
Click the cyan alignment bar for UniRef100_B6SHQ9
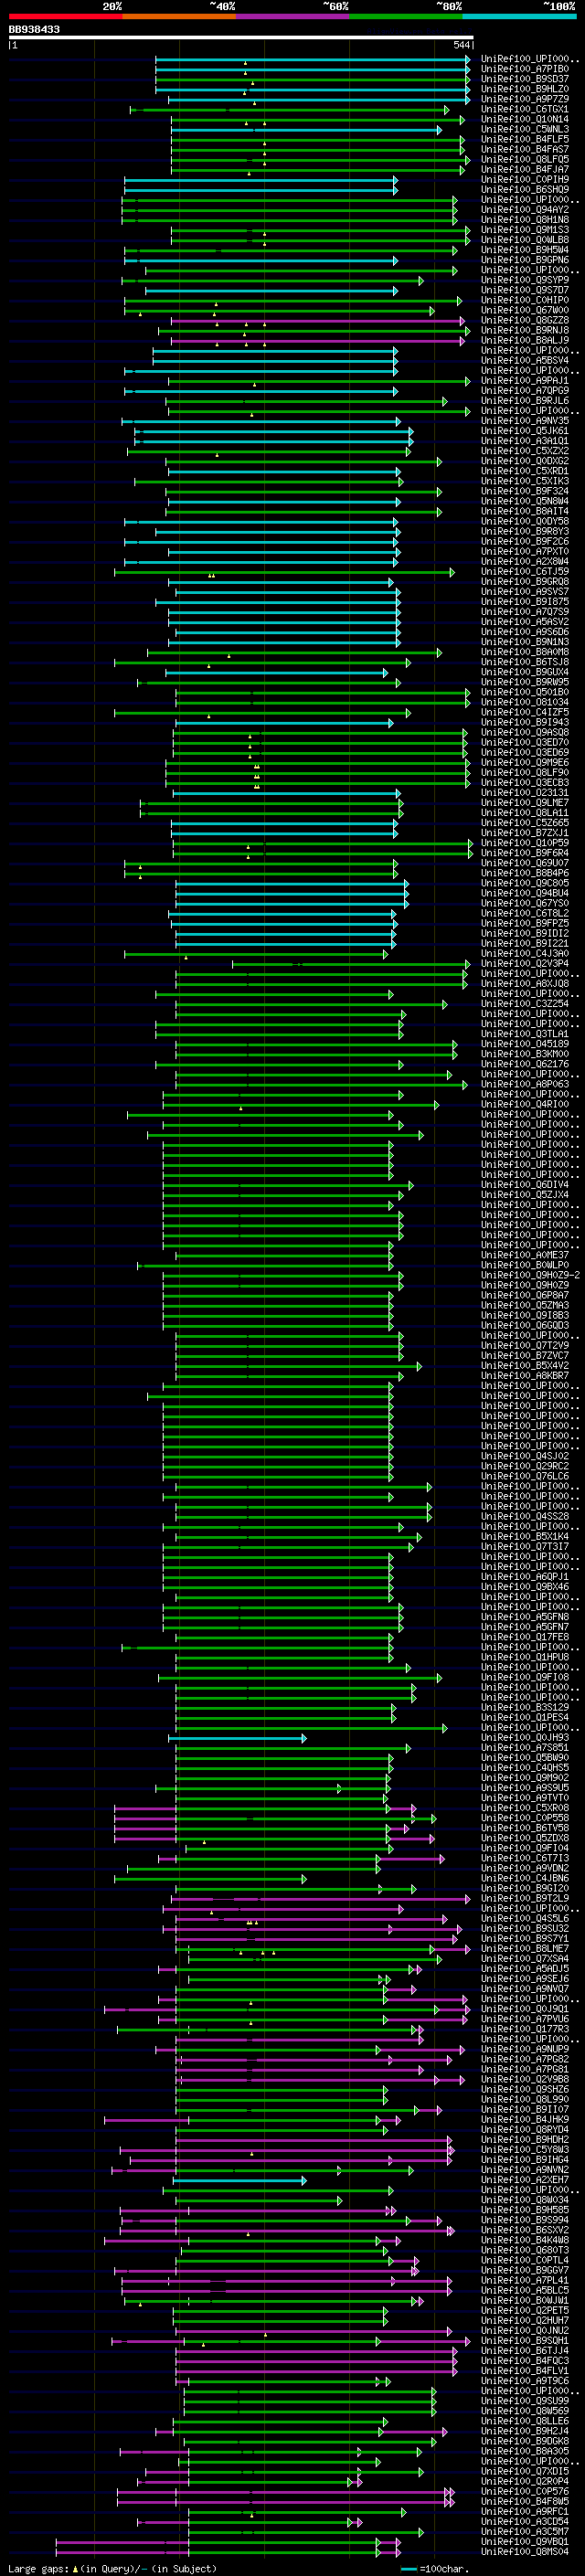click(261, 190)
